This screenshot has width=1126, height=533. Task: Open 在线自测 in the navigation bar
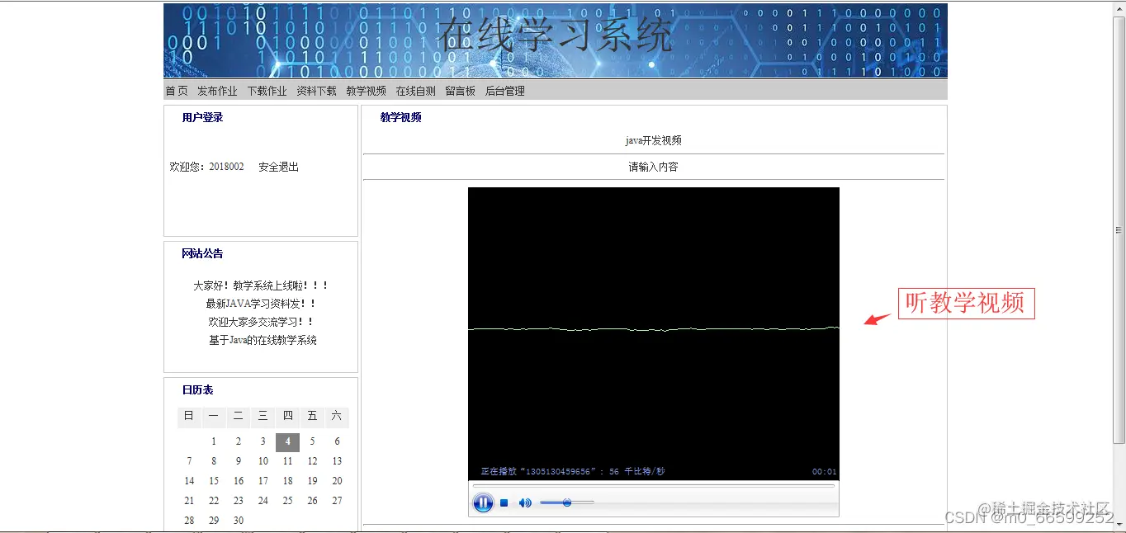pos(415,91)
